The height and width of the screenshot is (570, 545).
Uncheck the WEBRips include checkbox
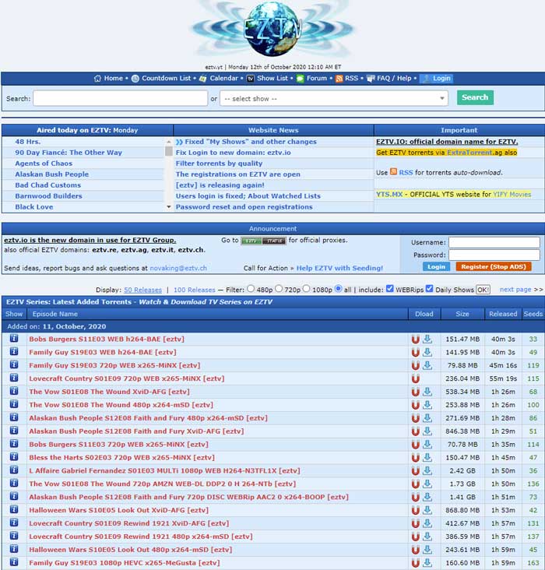pyautogui.click(x=390, y=289)
